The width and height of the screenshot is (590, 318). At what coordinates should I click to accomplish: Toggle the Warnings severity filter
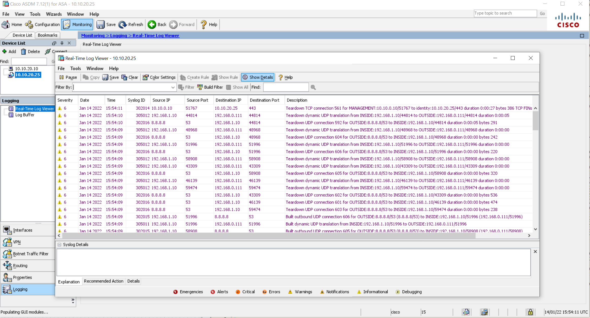tap(300, 292)
